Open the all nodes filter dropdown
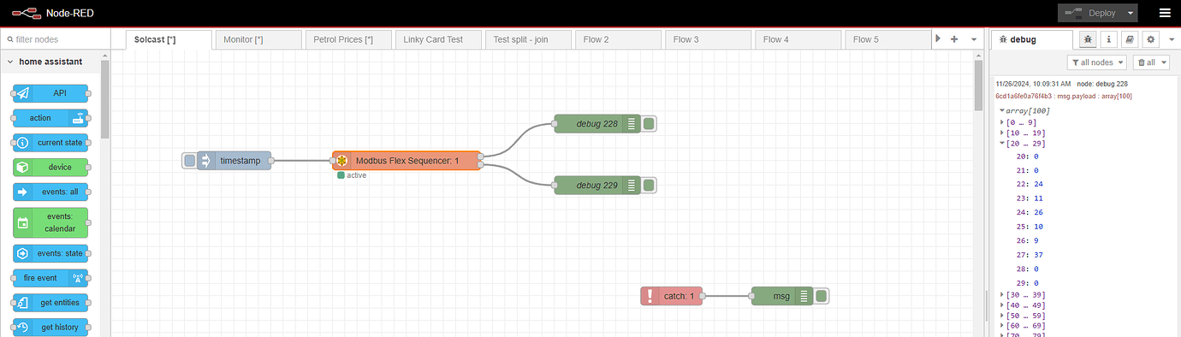Viewport: 1181px width, 337px height. 1097,62
